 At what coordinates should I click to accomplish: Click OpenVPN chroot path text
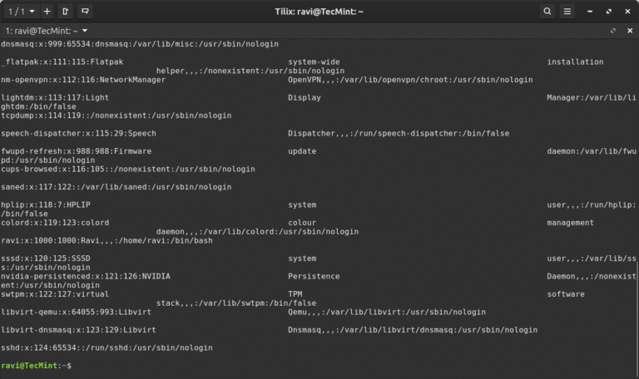tap(410, 80)
